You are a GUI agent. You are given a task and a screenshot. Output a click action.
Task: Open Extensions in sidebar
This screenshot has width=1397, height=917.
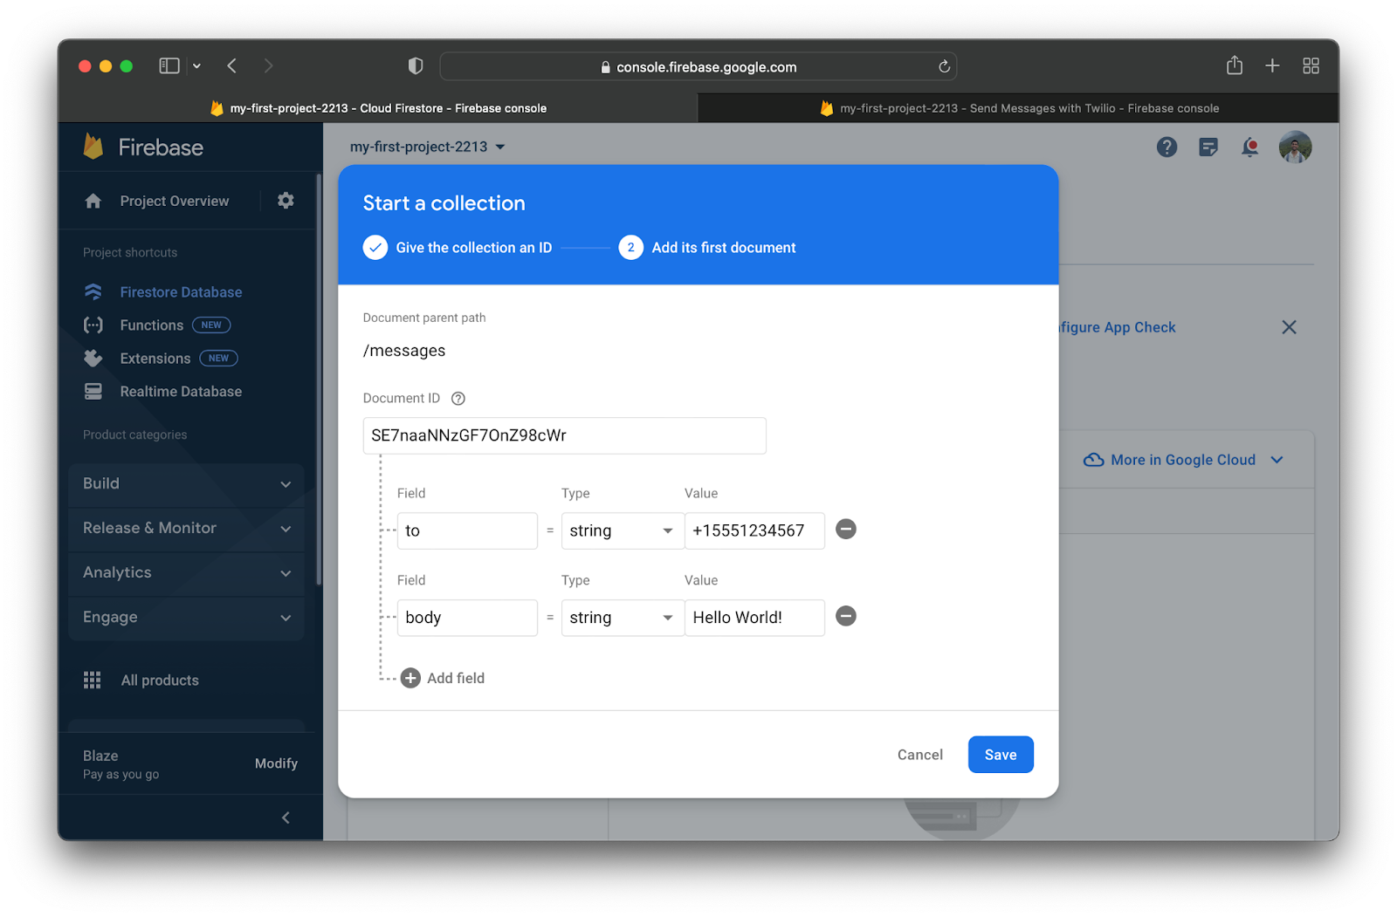coord(155,359)
